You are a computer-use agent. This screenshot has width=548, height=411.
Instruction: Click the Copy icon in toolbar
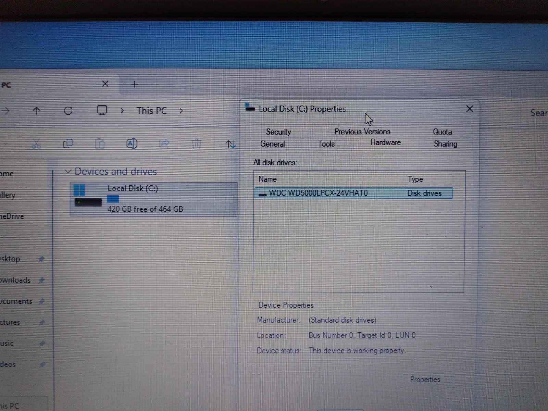click(x=68, y=144)
